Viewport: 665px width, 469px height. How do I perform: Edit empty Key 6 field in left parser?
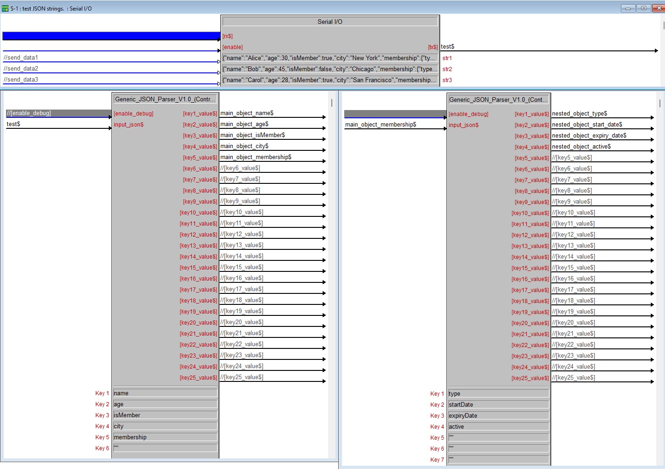[165, 448]
